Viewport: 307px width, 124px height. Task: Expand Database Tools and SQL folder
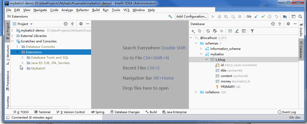(23, 58)
